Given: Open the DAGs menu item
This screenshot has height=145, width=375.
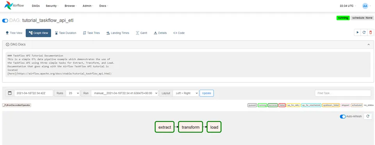Looking at the screenshot, I should click(36, 6).
